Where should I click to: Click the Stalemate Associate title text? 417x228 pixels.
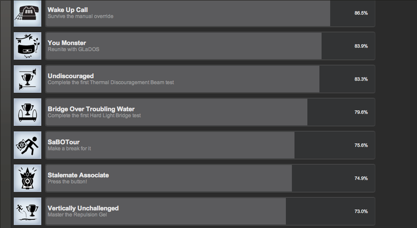78,175
